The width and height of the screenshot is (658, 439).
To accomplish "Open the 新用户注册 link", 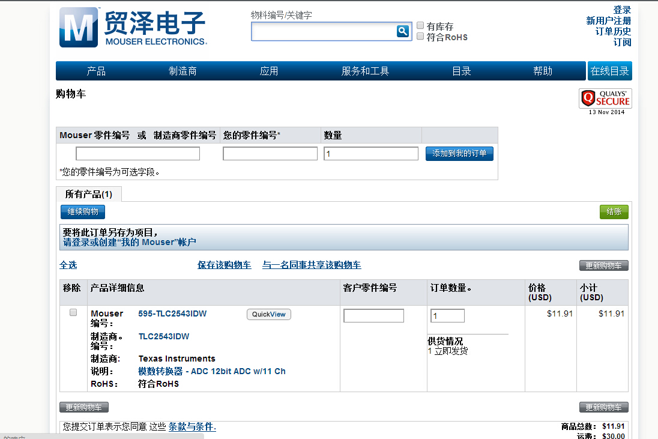I will coord(609,20).
